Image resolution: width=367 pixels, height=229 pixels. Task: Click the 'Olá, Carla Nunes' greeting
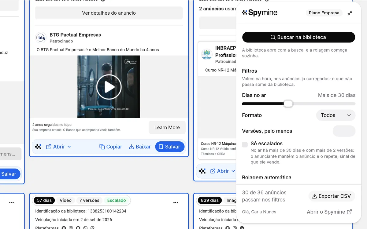259,212
